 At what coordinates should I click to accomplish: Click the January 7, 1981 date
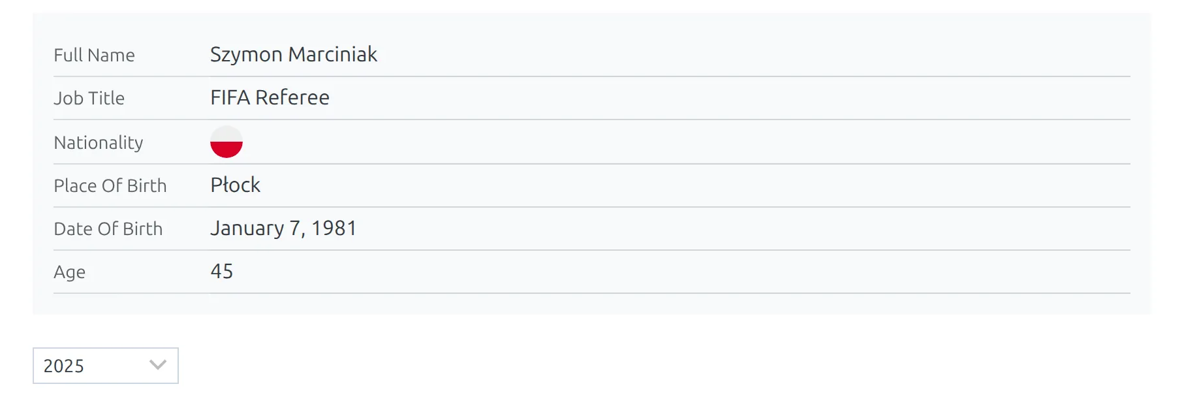point(283,228)
